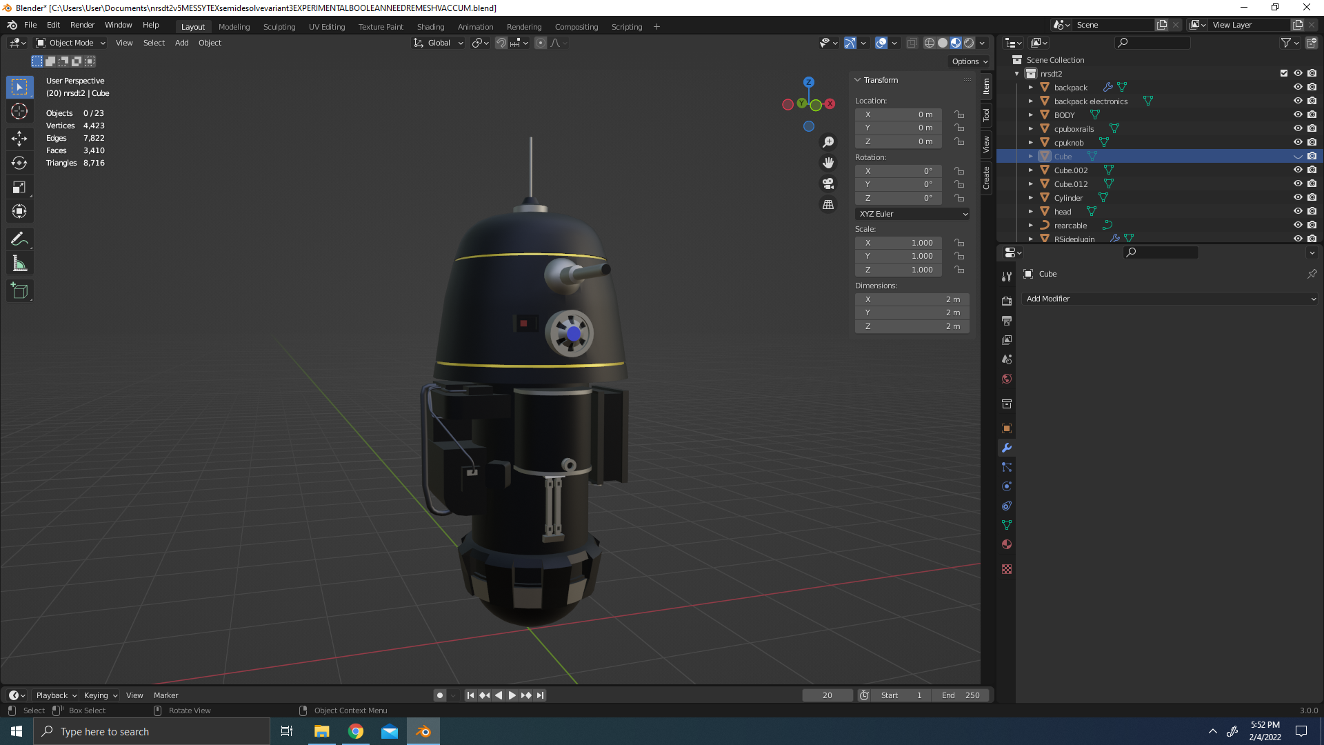Switch to the Shading workspace tab
1324x745 pixels.
click(x=430, y=27)
